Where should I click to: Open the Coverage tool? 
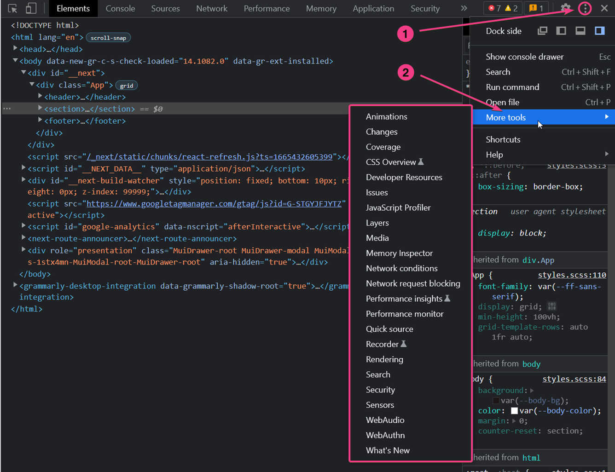click(x=411, y=147)
